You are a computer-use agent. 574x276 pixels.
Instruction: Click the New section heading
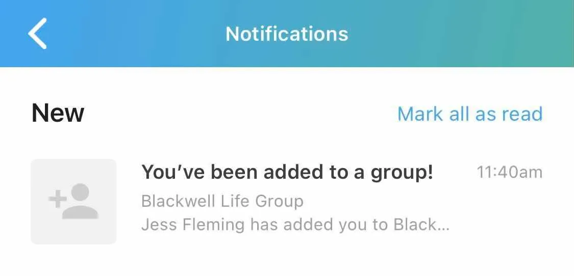pyautogui.click(x=58, y=113)
